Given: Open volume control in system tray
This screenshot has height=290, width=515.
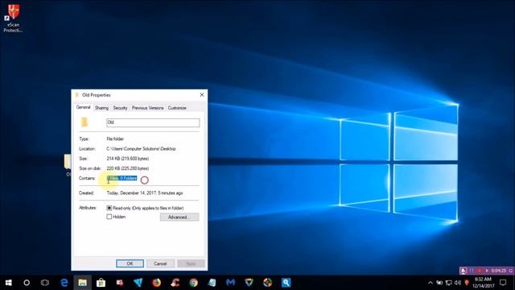Looking at the screenshot, I should tap(458, 283).
